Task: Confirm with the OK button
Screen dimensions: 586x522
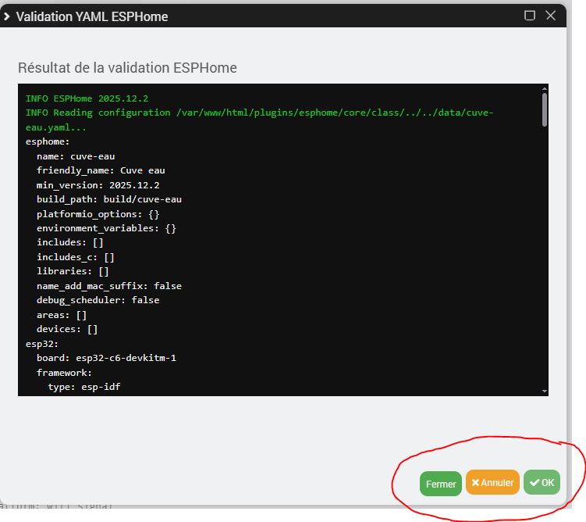Action: pos(542,482)
